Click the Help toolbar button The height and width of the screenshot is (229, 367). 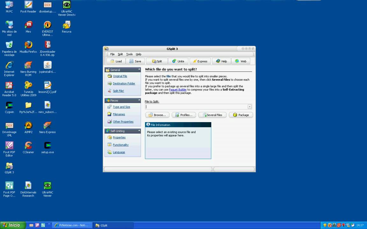(x=221, y=61)
